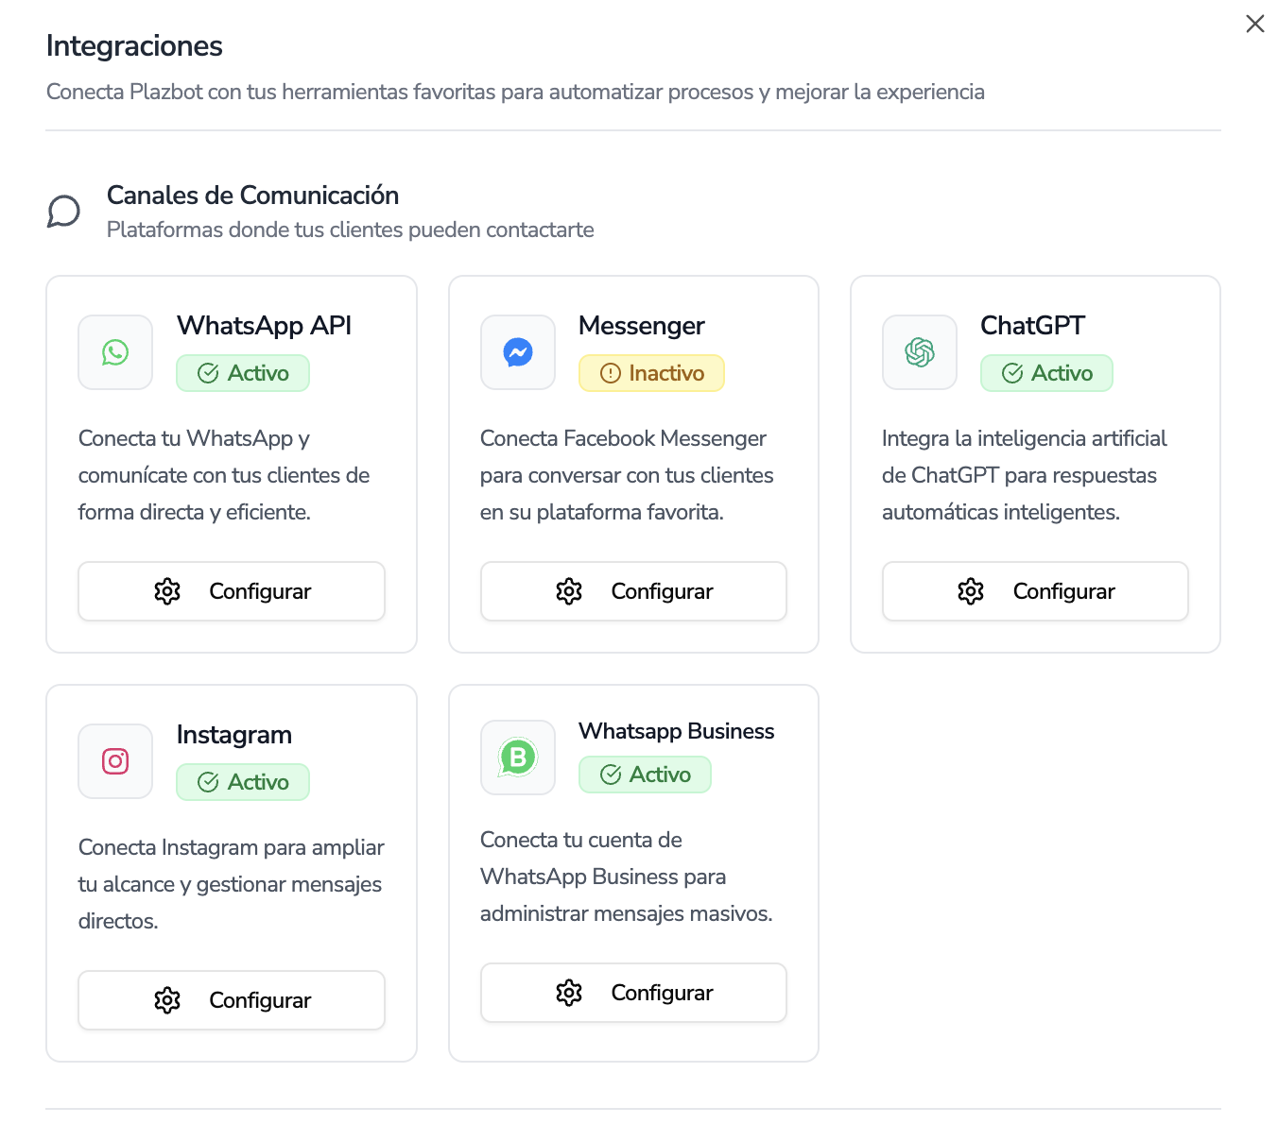The image size is (1278, 1124).
Task: Click the Activo badge on WhatsApp API
Action: click(x=243, y=373)
